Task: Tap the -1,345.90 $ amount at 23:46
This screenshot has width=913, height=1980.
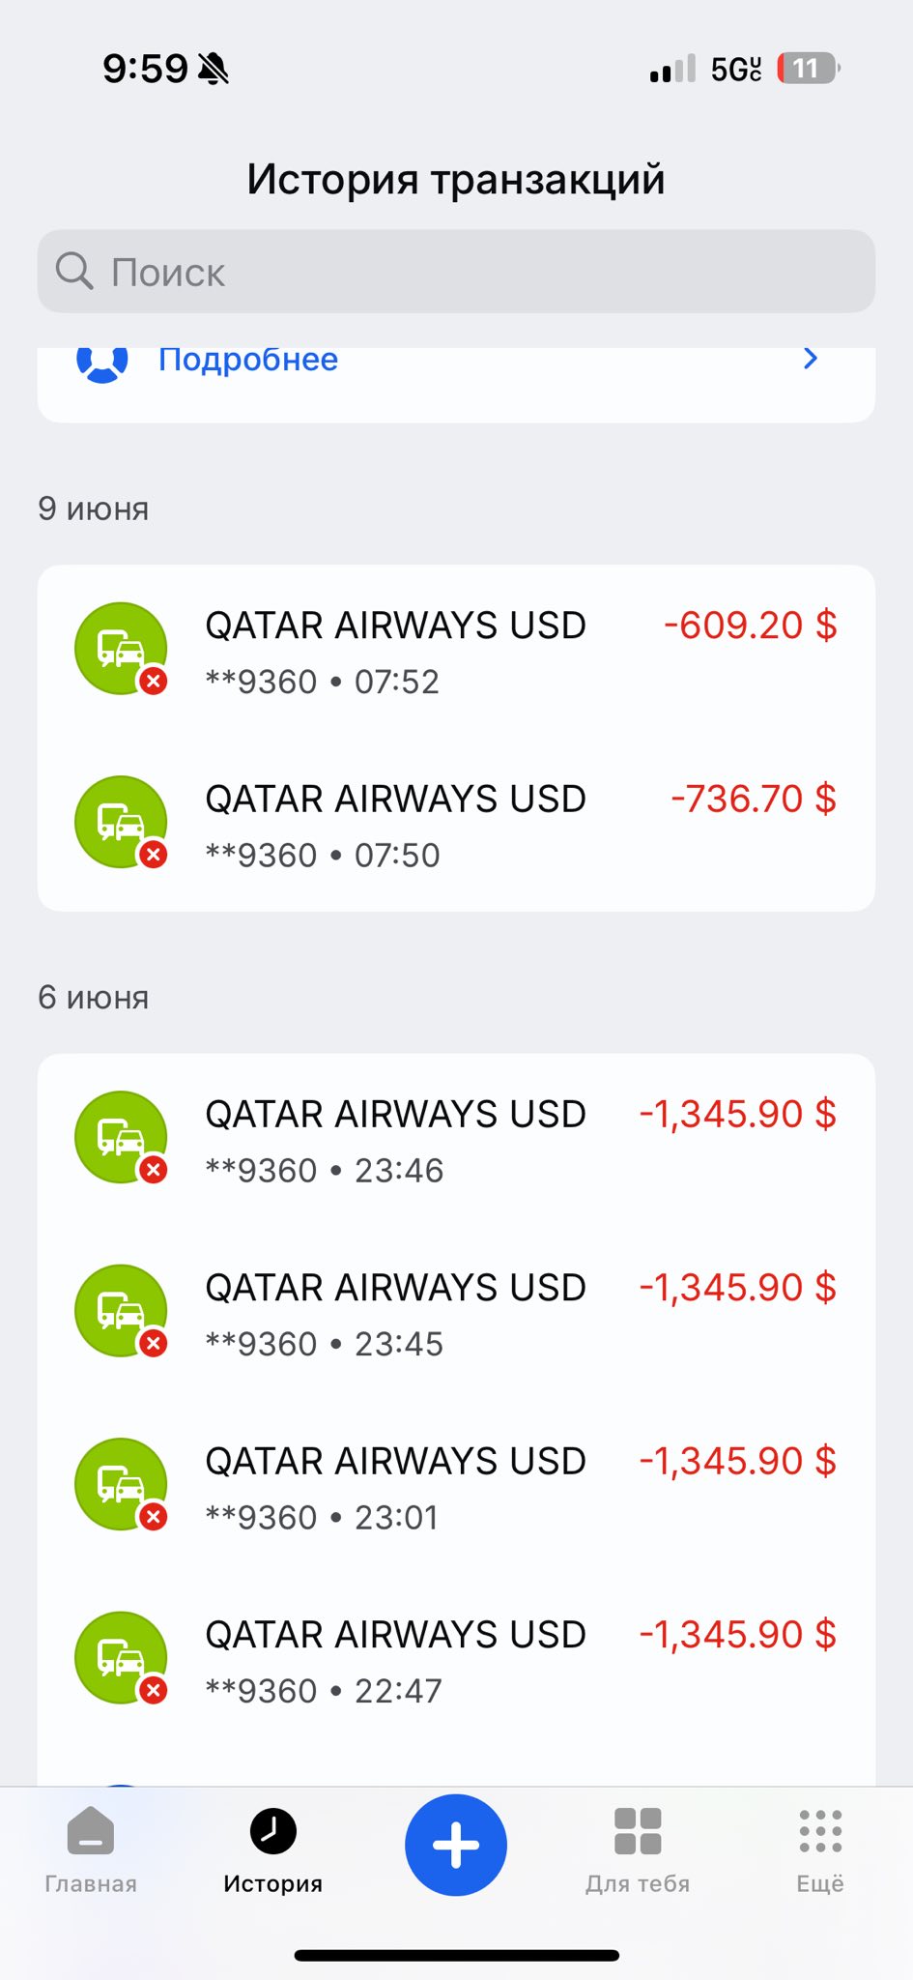Action: (737, 1115)
